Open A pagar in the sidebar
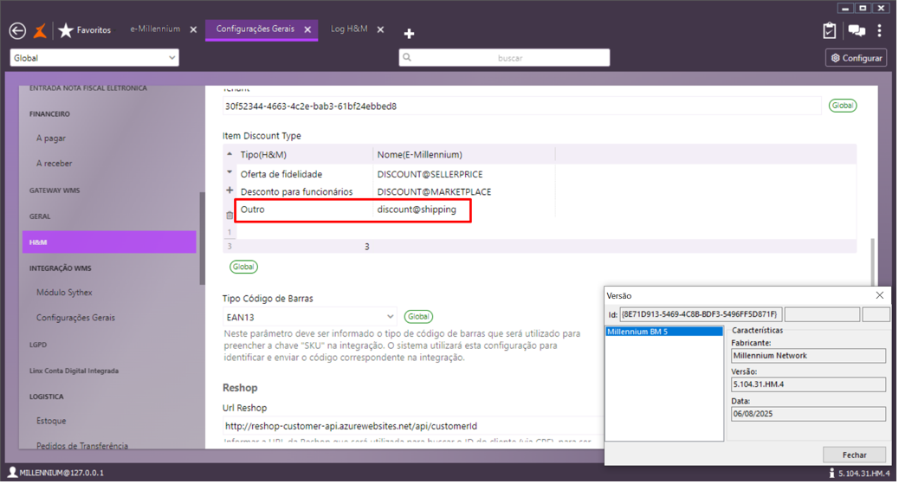The width and height of the screenshot is (899, 484). coord(51,139)
